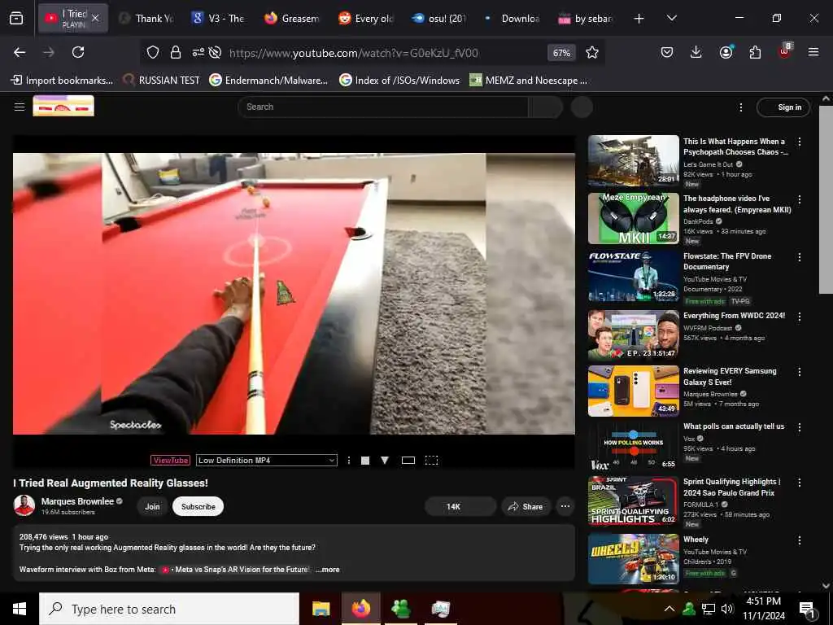The width and height of the screenshot is (833, 625).
Task: Click the Share button
Action: tap(526, 506)
